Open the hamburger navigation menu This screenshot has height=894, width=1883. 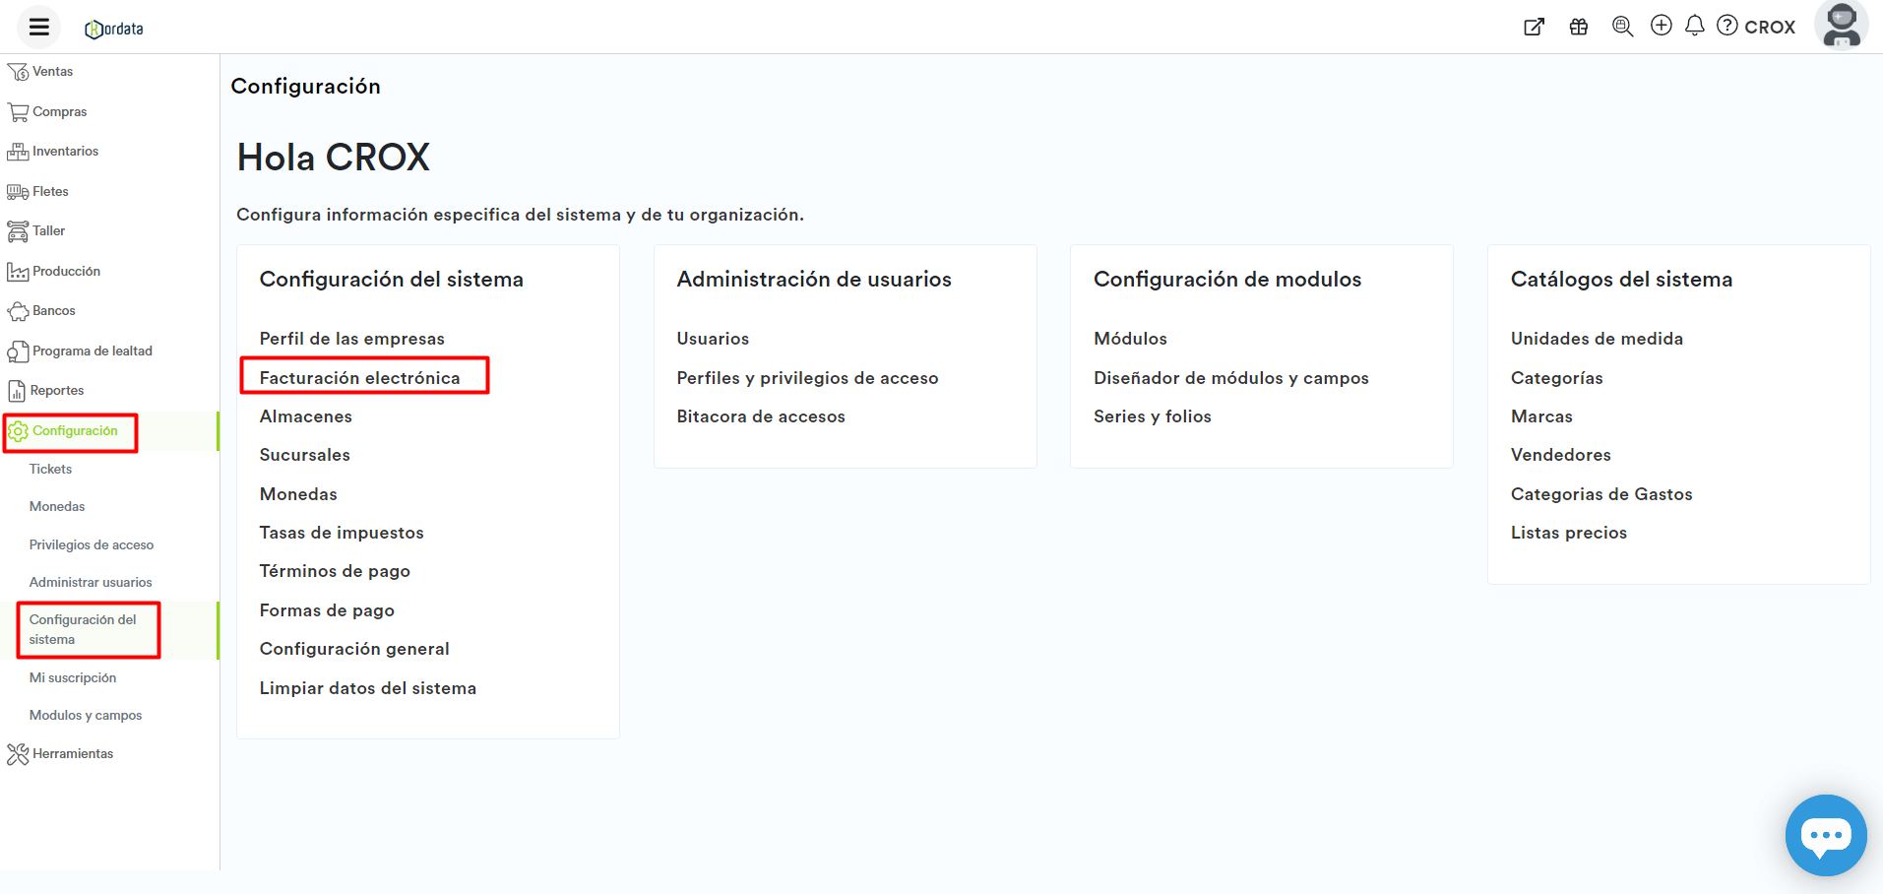37,27
